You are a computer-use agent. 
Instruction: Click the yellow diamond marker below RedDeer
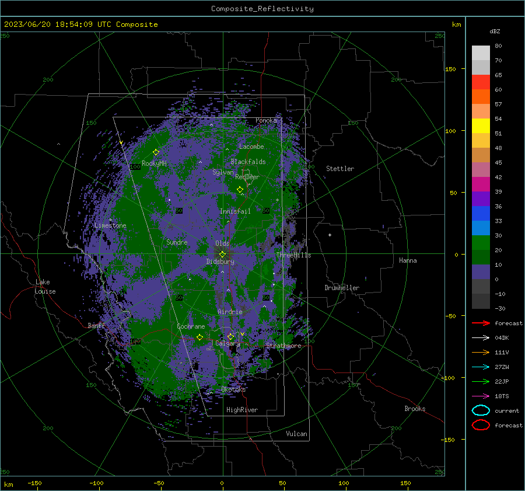pyautogui.click(x=240, y=189)
